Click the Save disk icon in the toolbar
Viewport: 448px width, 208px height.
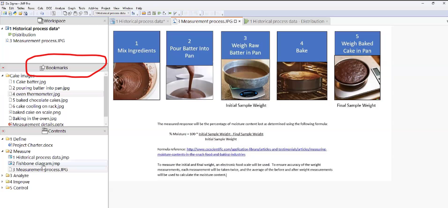click(x=26, y=13)
